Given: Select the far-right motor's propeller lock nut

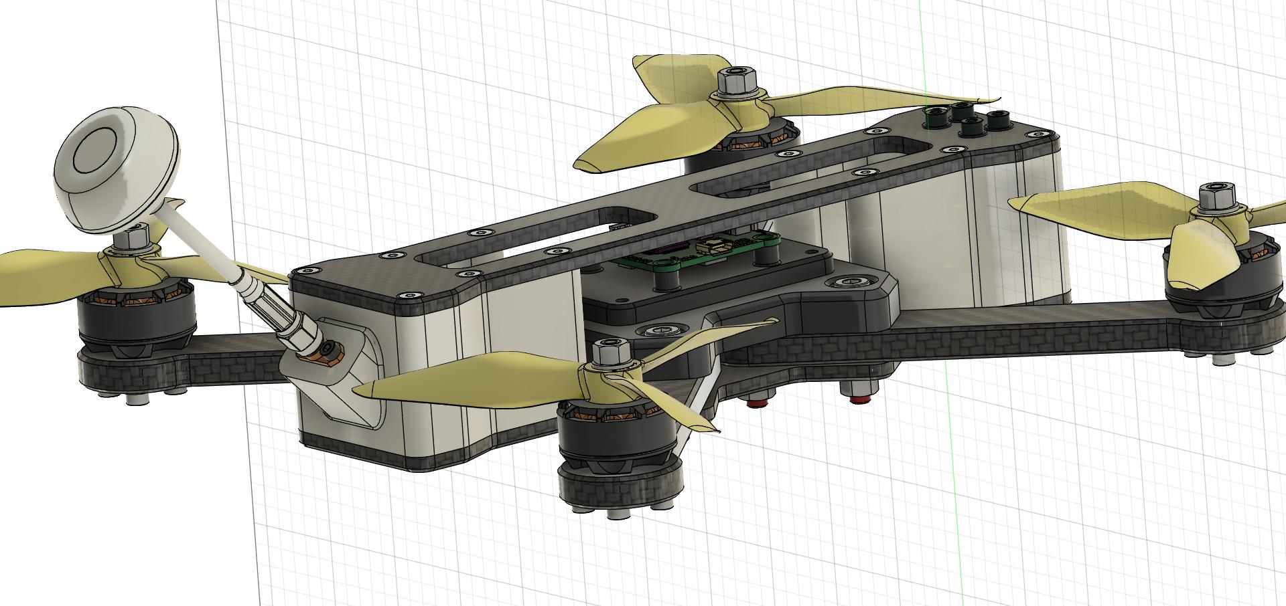Looking at the screenshot, I should pyautogui.click(x=1217, y=197).
